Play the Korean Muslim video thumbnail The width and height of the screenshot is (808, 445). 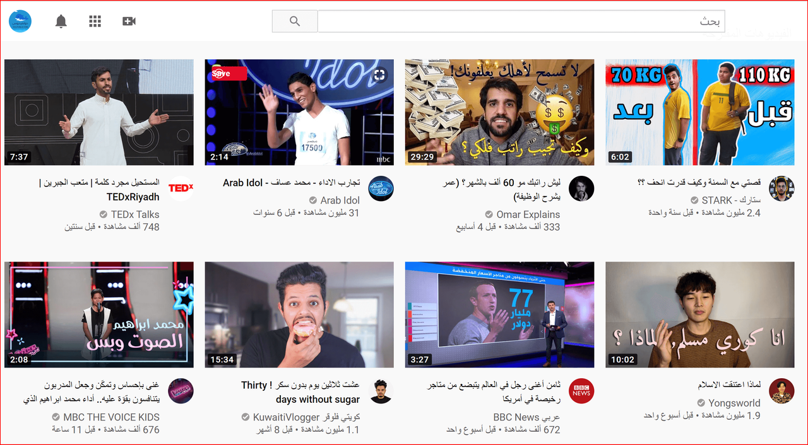pos(700,315)
